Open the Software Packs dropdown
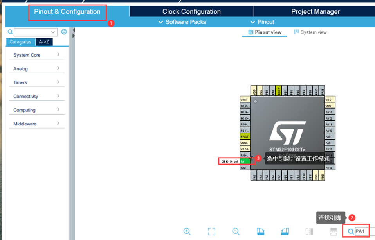Image resolution: width=375 pixels, height=240 pixels. coord(182,22)
